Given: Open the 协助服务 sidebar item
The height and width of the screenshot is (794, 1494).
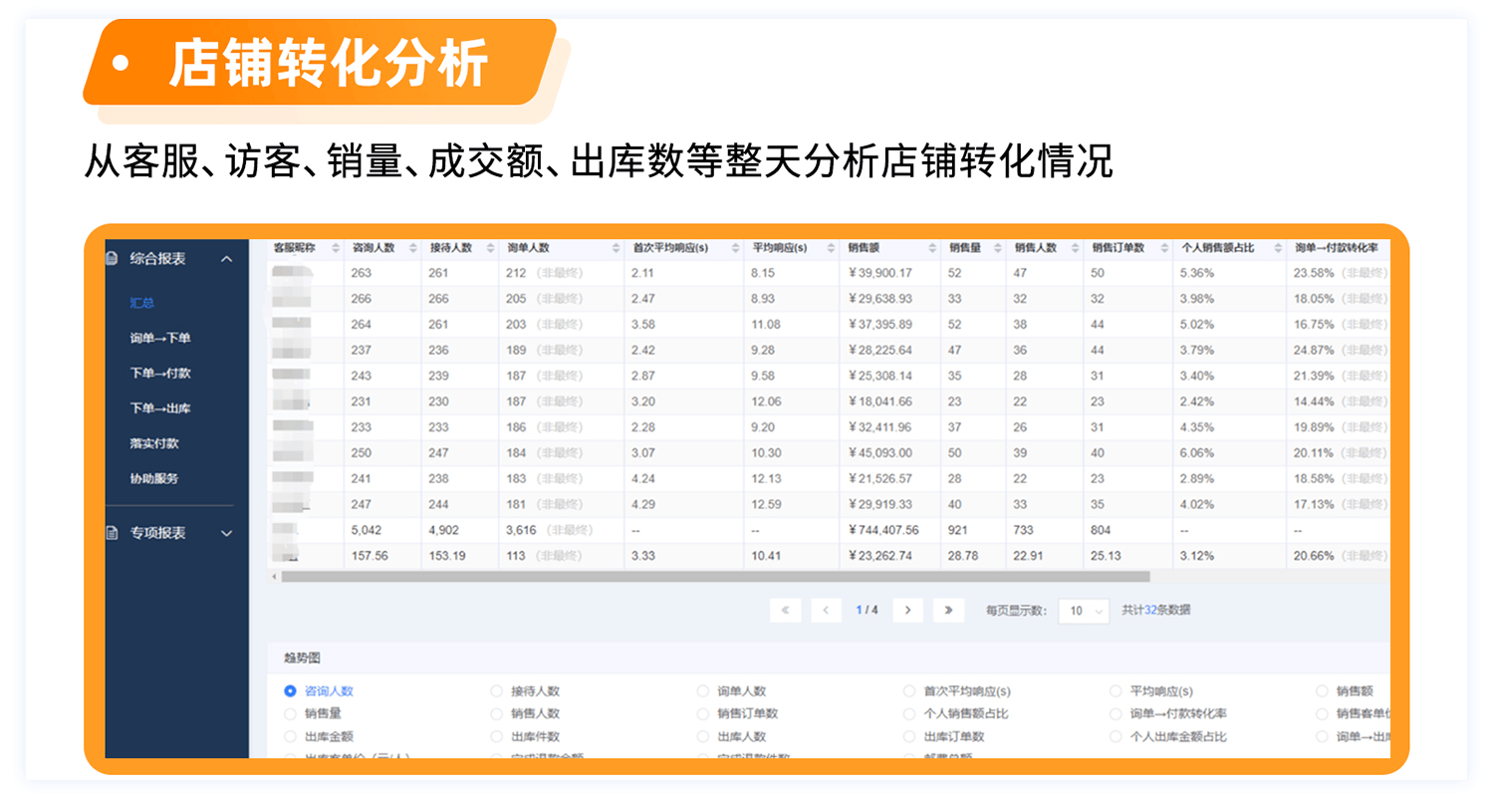Looking at the screenshot, I should click(154, 478).
